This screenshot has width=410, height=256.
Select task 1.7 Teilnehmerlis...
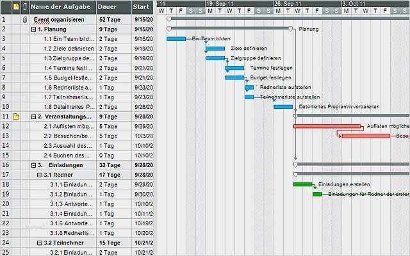coord(69,97)
